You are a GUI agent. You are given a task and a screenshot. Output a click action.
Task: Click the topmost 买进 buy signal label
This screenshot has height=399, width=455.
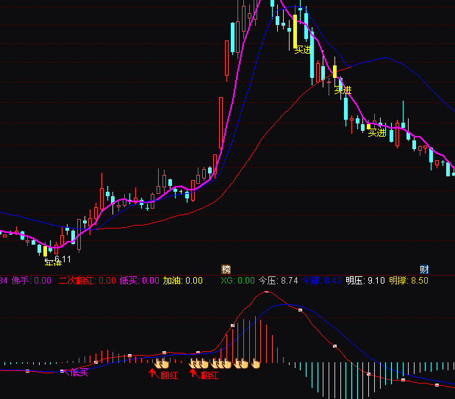303,50
